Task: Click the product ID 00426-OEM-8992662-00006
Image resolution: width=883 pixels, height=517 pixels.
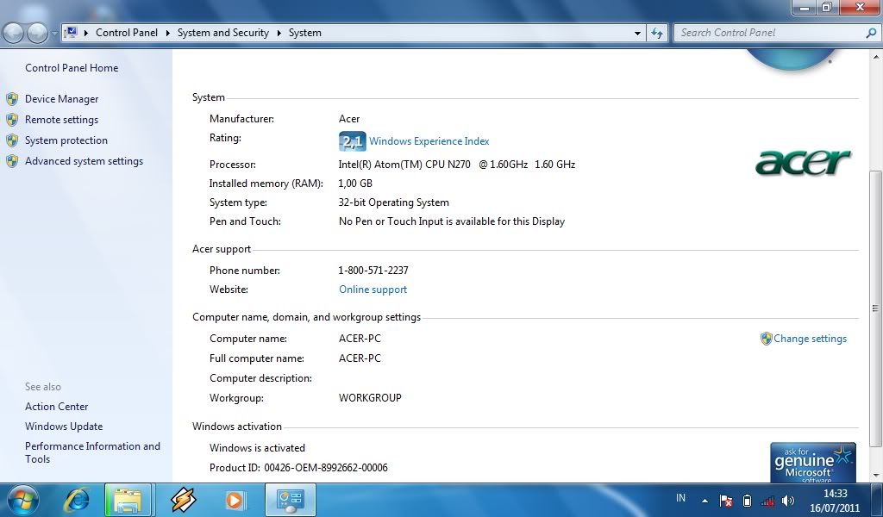Action: [326, 468]
